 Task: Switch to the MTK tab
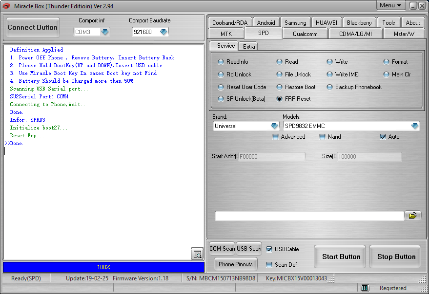[x=226, y=34]
